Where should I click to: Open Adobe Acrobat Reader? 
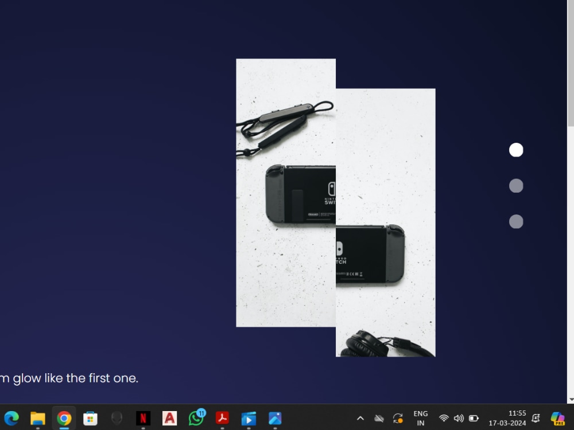click(222, 417)
